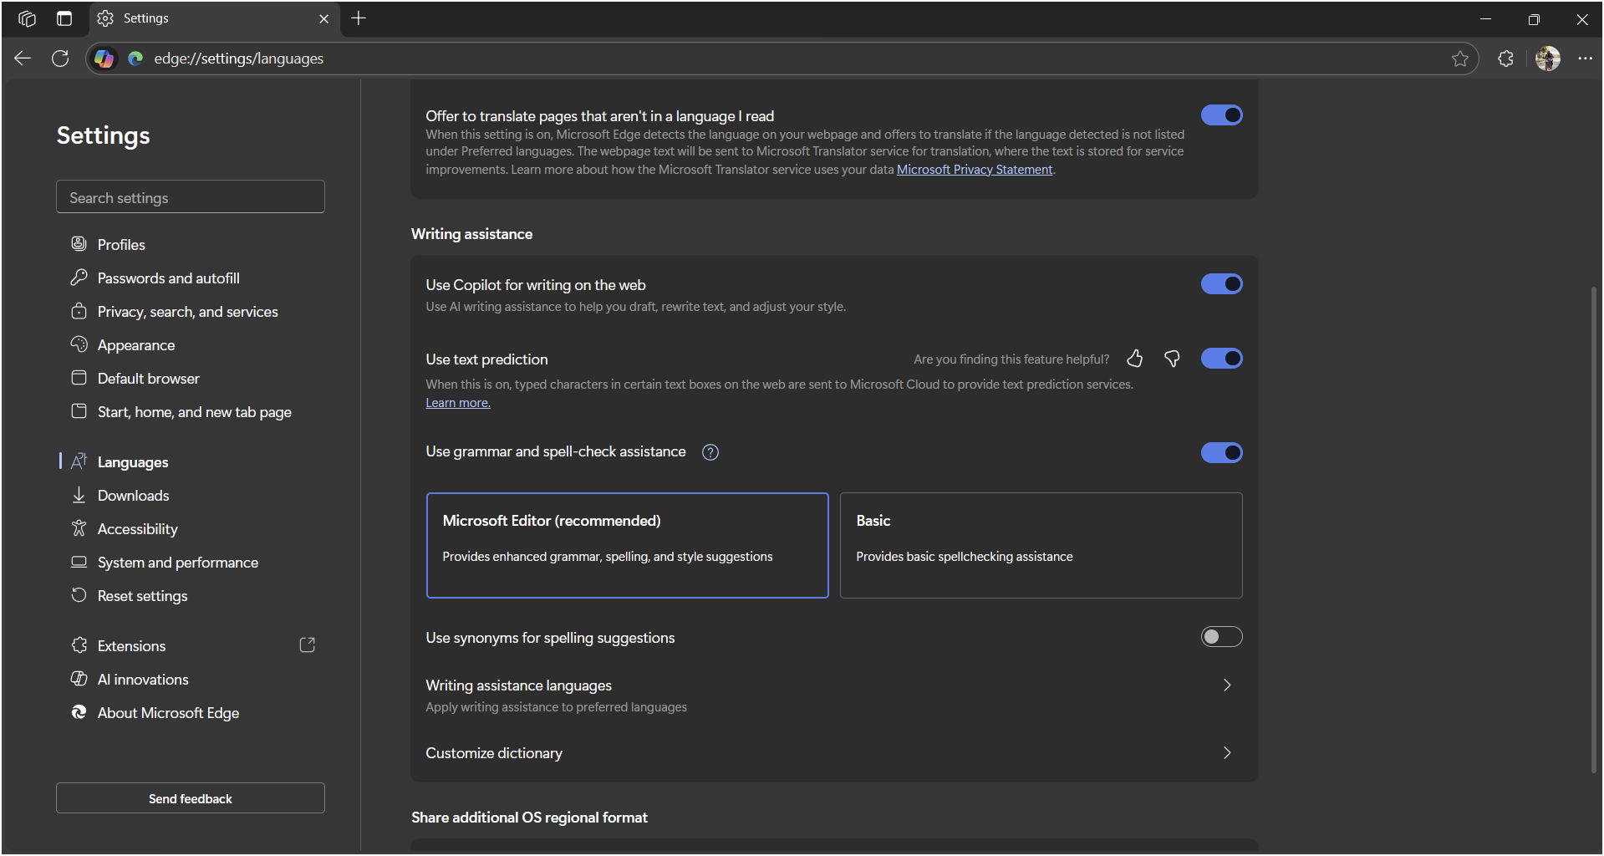Open Passwords and autofill section

click(x=169, y=278)
